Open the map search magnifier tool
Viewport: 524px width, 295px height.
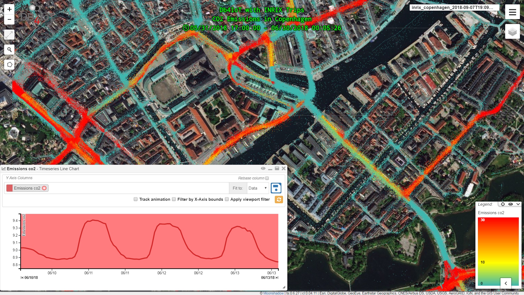click(9, 50)
